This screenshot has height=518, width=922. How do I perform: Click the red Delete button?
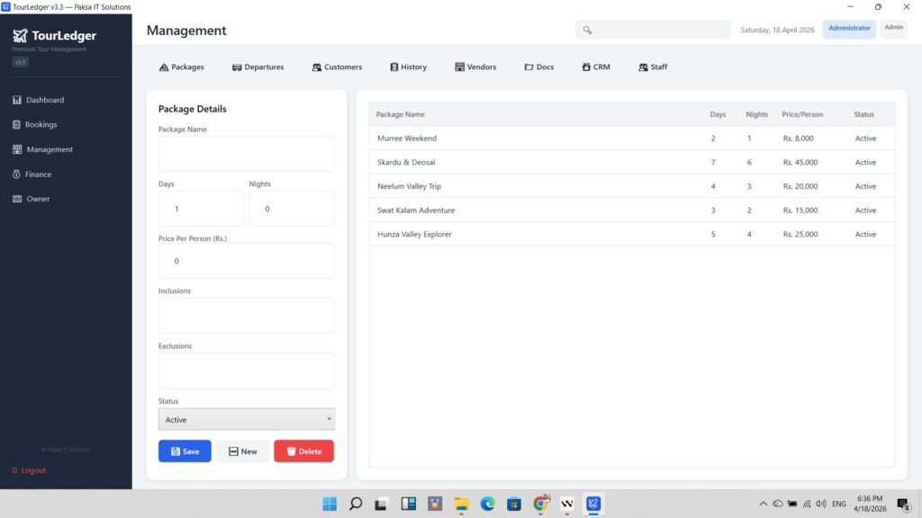(303, 451)
